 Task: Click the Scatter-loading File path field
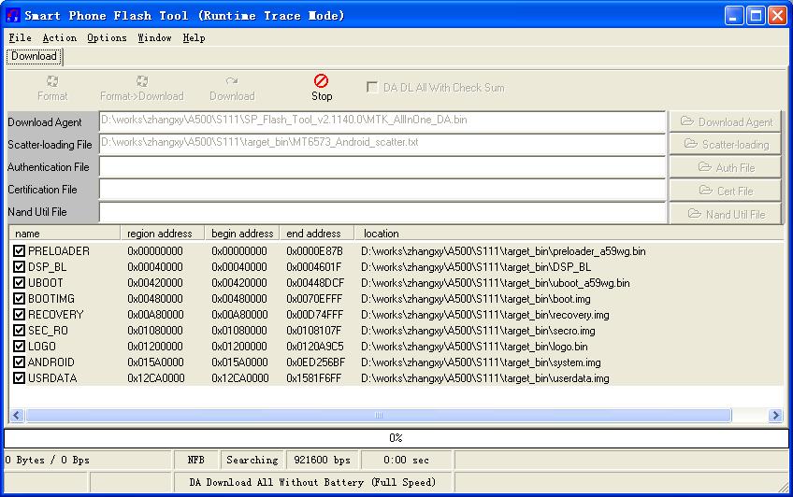click(x=382, y=144)
